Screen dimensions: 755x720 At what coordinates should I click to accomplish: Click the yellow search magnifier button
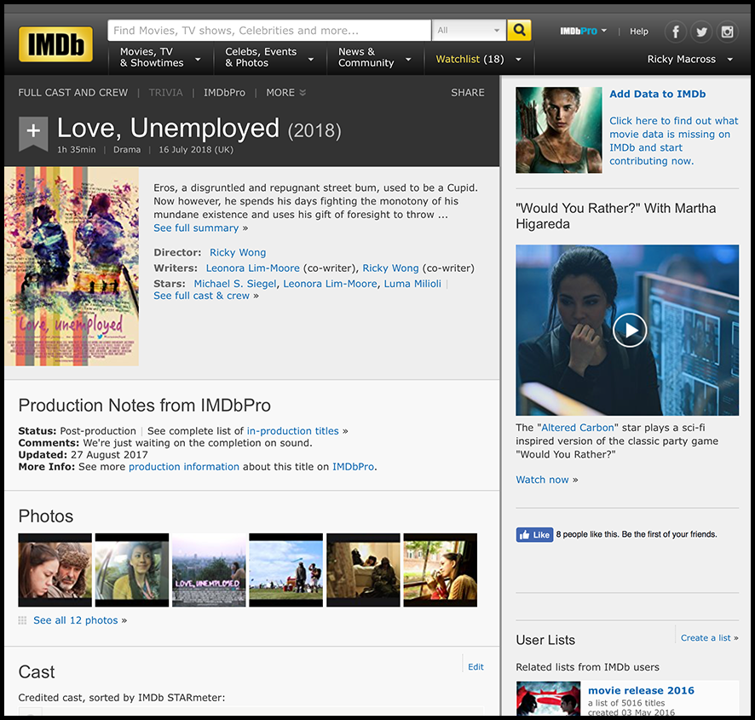tap(519, 31)
